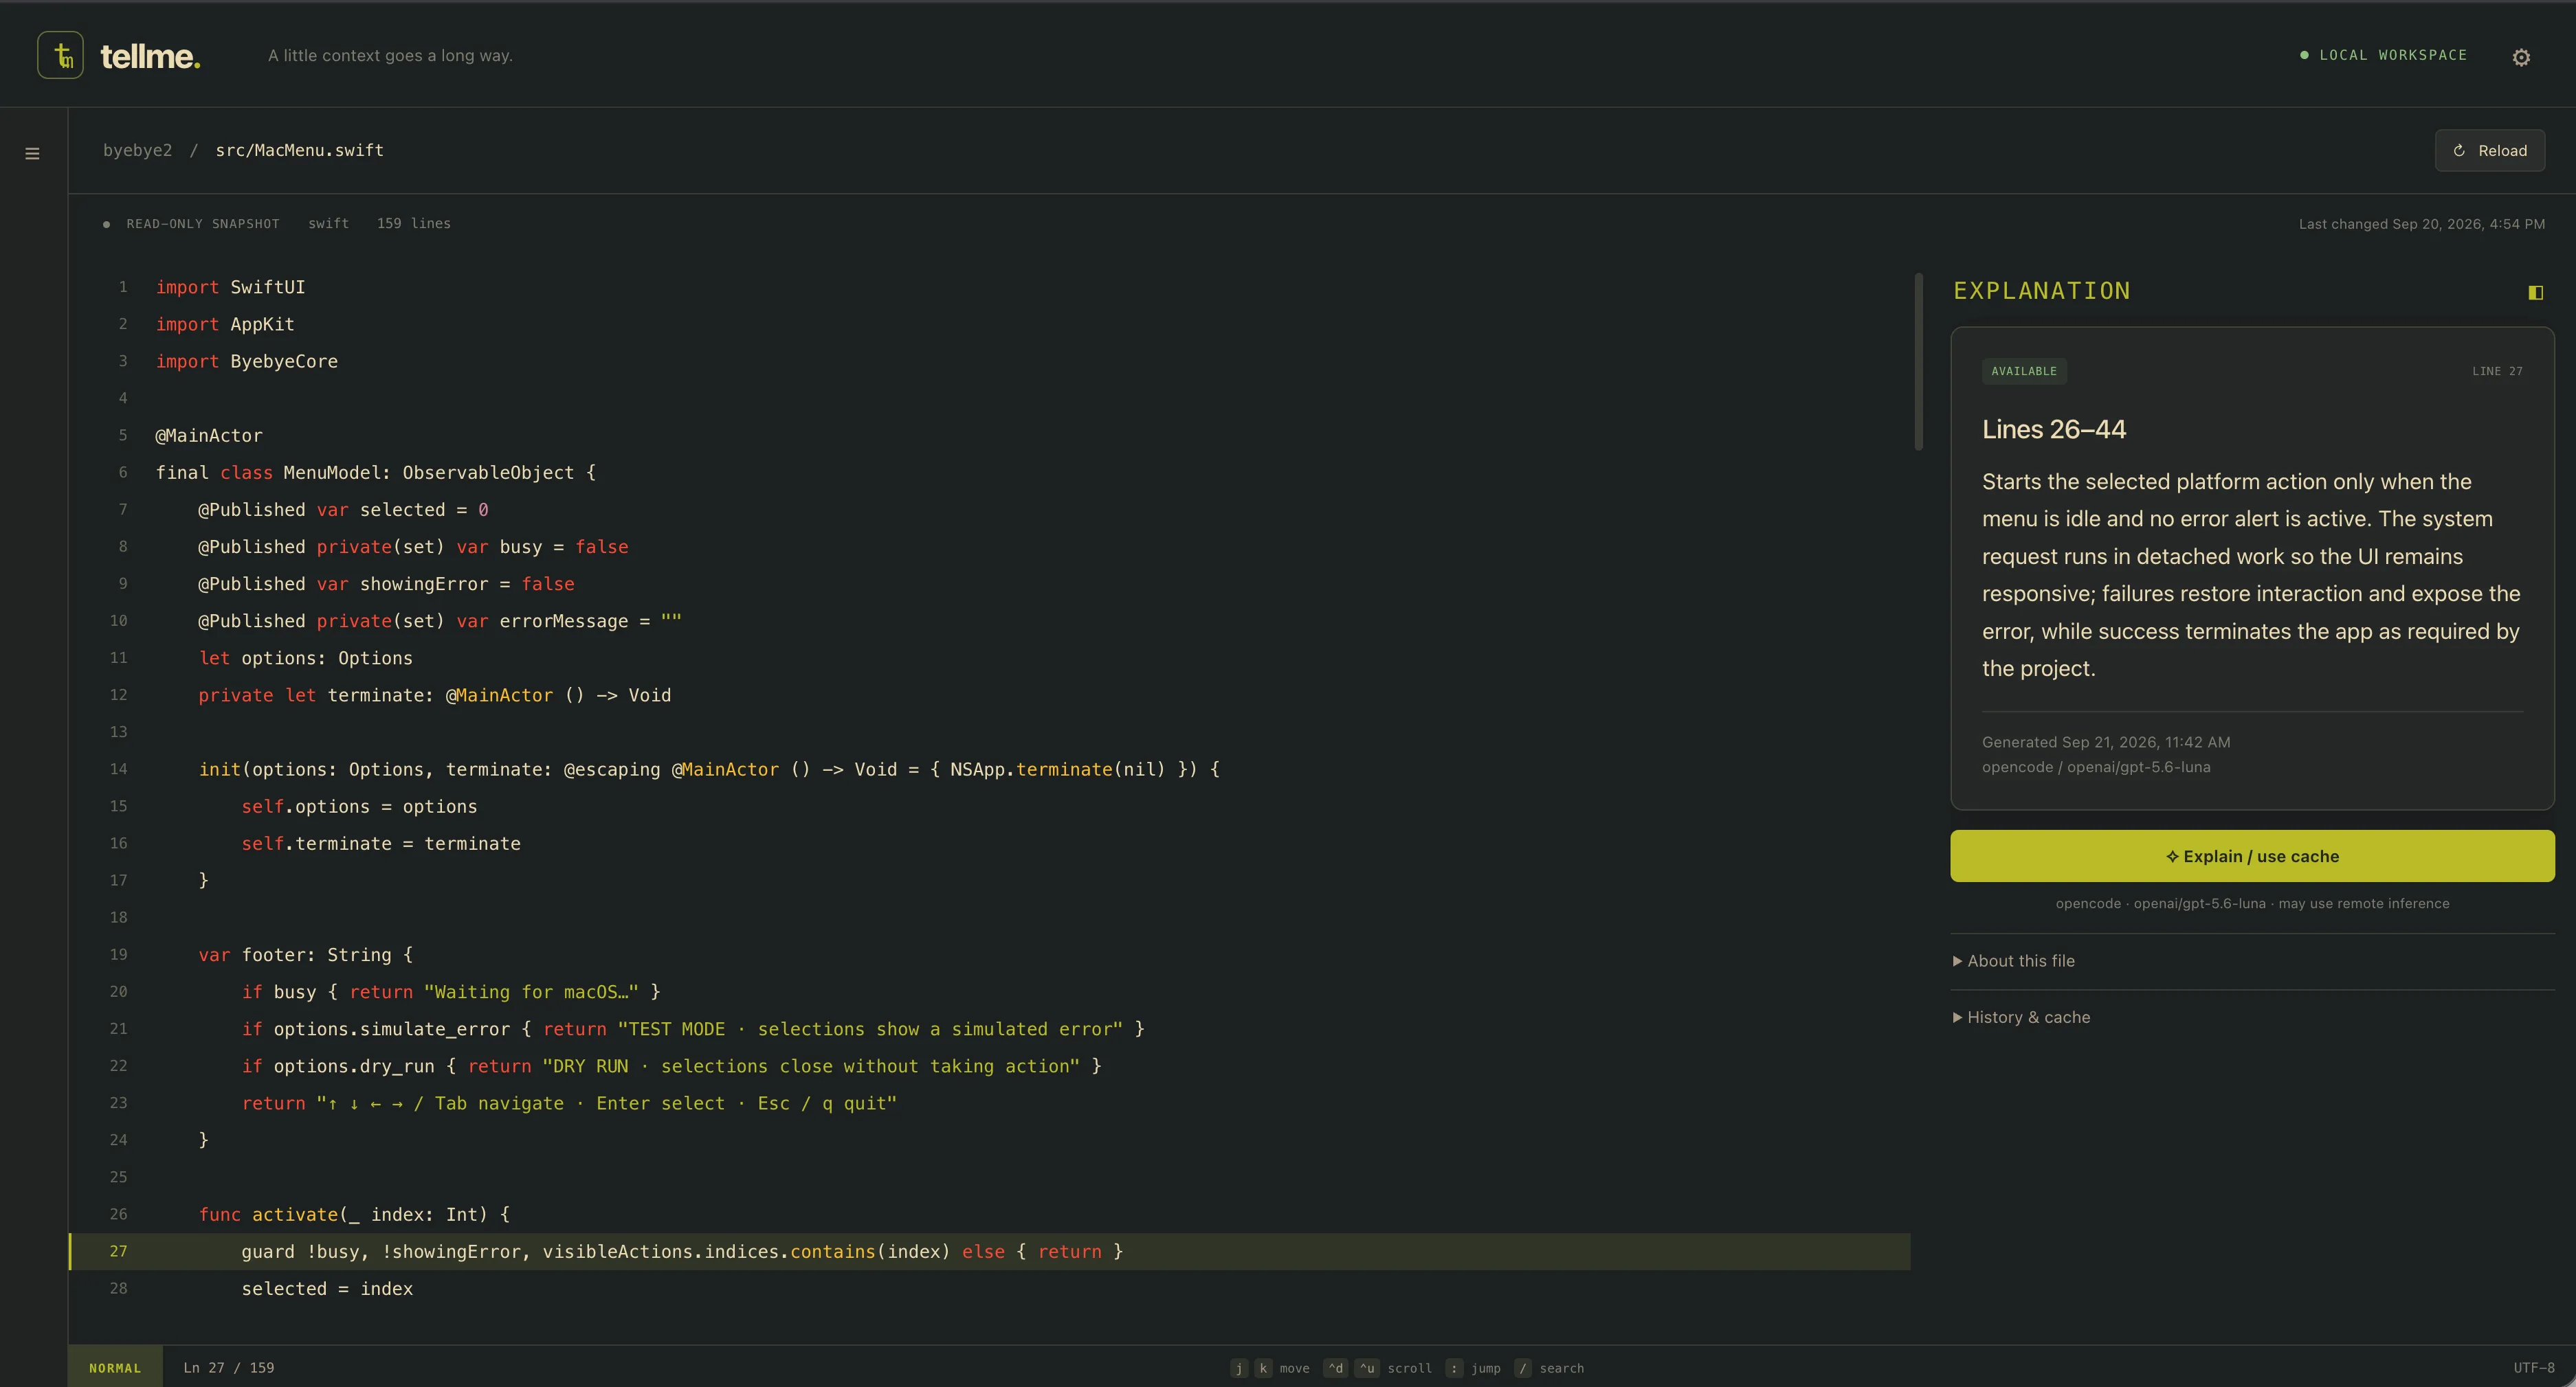Viewport: 2576px width, 1387px height.
Task: Click the Last changed timestamp
Action: click(x=2421, y=224)
